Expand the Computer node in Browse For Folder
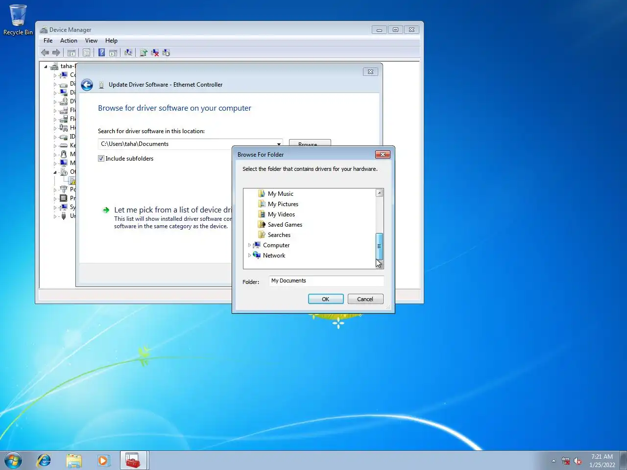 [x=249, y=245]
